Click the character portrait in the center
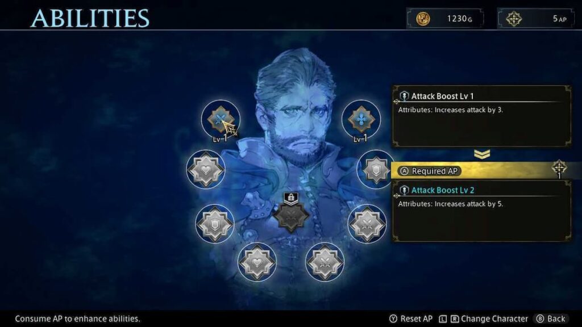This screenshot has width=582, height=327. point(297,111)
